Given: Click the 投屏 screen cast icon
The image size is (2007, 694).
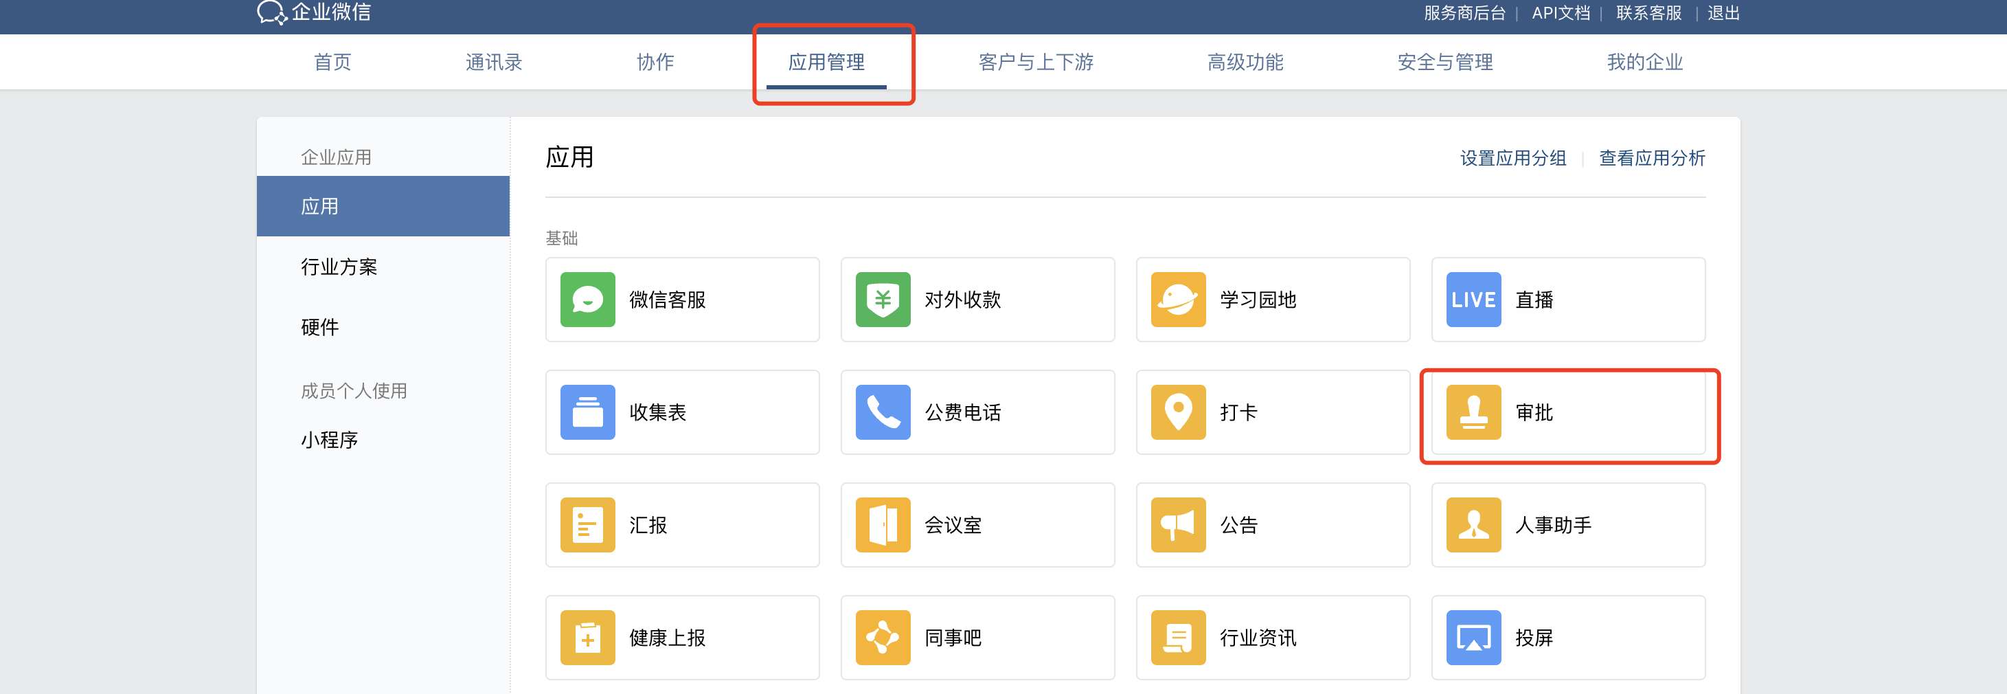Looking at the screenshot, I should (1473, 637).
